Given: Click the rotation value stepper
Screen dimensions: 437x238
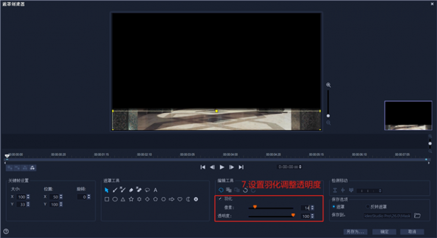Looking at the screenshot, I should point(89,197).
